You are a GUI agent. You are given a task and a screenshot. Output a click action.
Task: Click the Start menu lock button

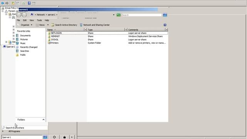(64, 137)
